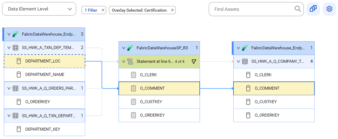Select O_CUSTKEY in the middle panel
Image resolution: width=338 pixels, height=139 pixels.
coord(159,102)
